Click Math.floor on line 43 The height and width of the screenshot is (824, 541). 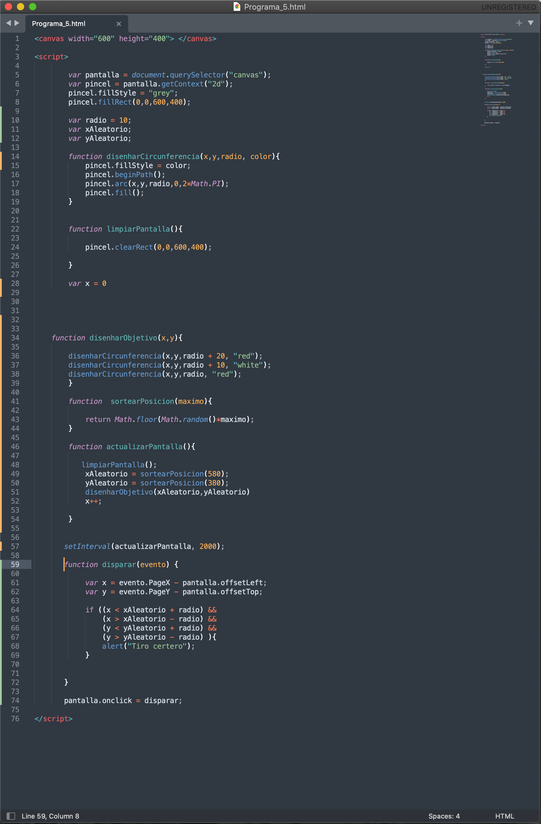click(136, 419)
